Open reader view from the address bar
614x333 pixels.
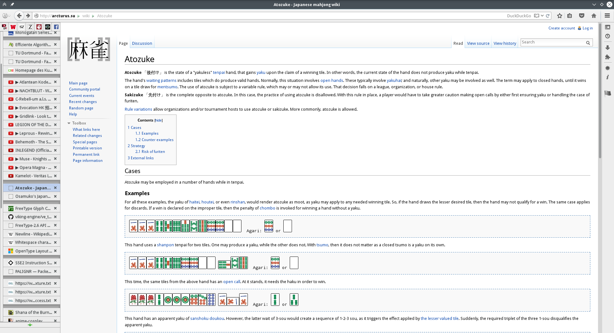[537, 16]
